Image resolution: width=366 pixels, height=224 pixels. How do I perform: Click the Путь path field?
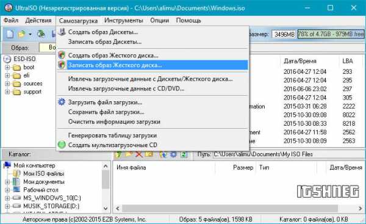pyautogui.click(x=289, y=154)
